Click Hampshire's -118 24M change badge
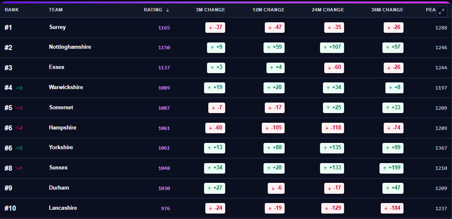Viewport: 452px width, 219px height. 333,128
